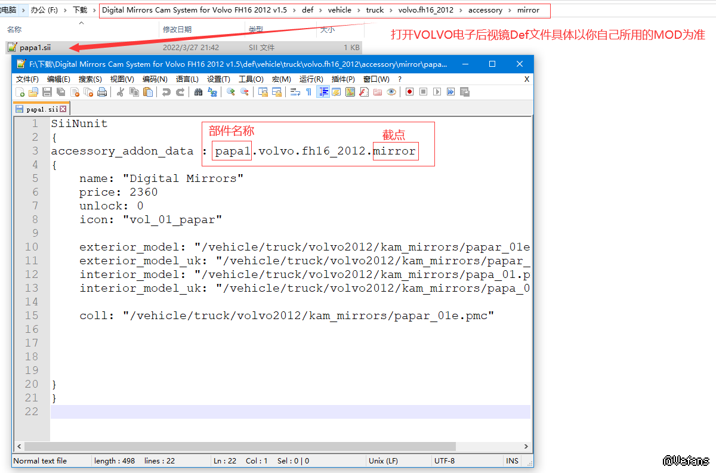Open the 编码(N) menu

point(155,79)
